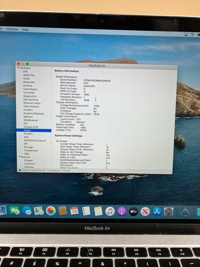The width and height of the screenshot is (200, 267).
Task: Select the highlighted Power sidebar row
Action: [x=34, y=130]
